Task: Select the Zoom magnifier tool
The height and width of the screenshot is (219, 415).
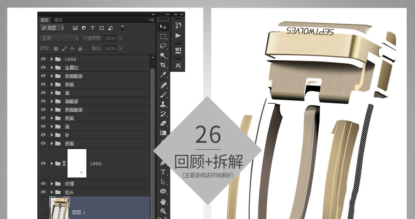Action: pos(163,211)
